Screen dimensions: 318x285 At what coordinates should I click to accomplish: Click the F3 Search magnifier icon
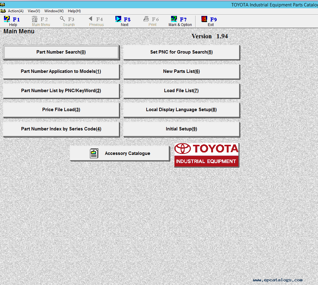click(62, 19)
